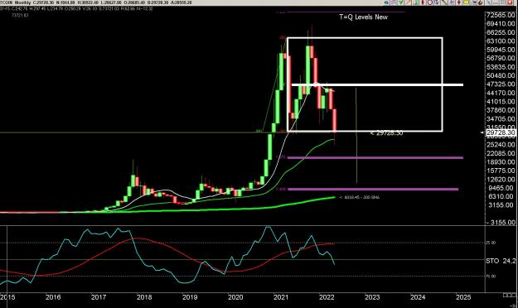Click the 53635.00 price axis label
The image size is (518, 308).
coord(501,67)
